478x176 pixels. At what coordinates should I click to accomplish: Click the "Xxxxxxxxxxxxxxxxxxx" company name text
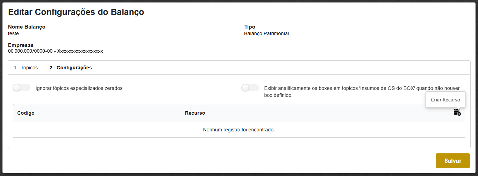click(x=80, y=51)
